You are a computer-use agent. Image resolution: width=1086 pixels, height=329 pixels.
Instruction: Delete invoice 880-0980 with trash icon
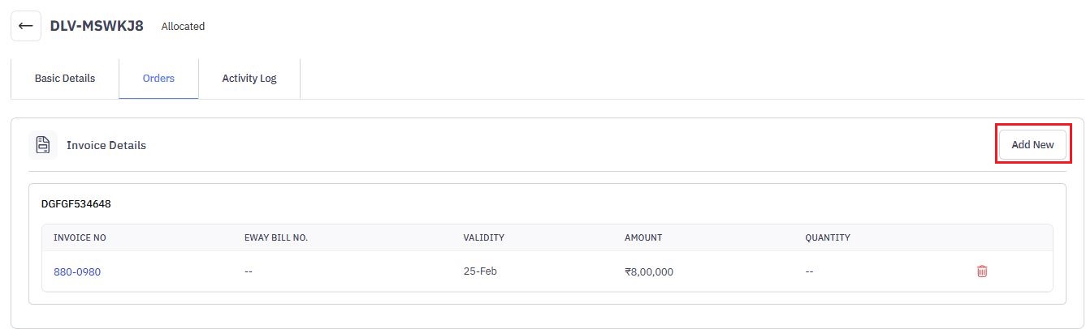(x=982, y=271)
